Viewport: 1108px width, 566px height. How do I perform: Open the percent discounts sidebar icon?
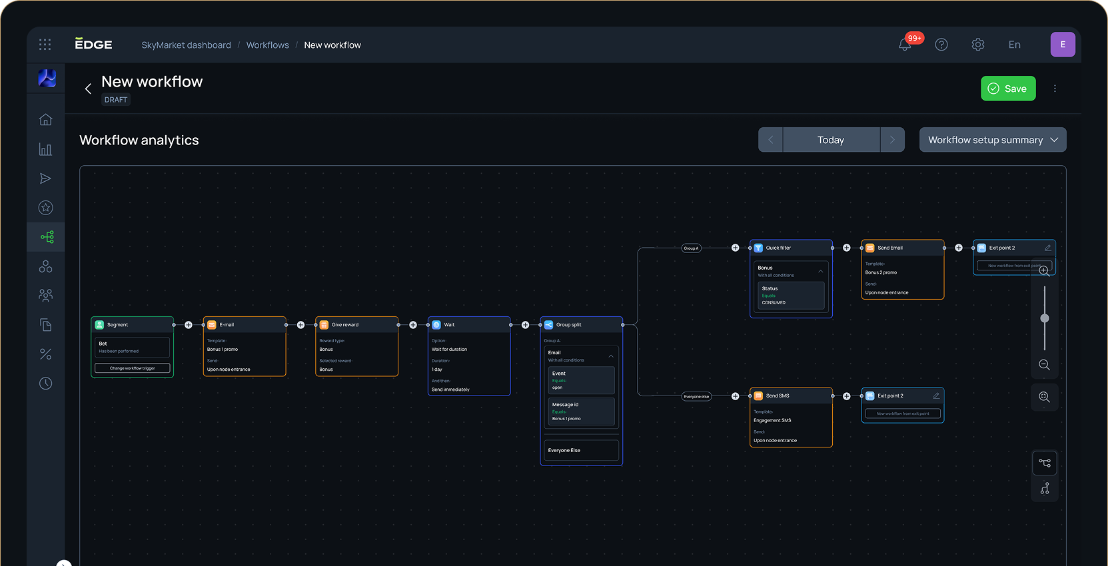[x=45, y=354]
